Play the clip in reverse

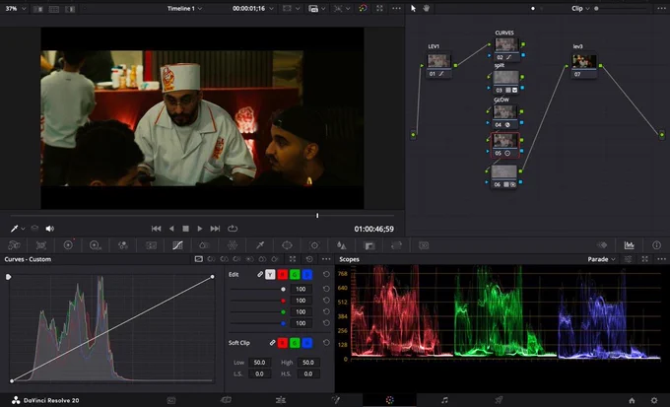[171, 229]
